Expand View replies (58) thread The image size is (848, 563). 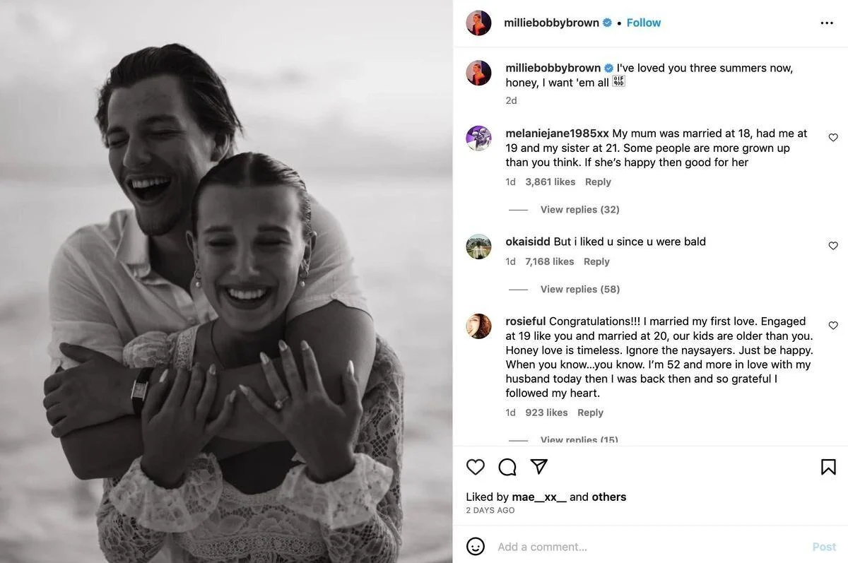point(579,290)
